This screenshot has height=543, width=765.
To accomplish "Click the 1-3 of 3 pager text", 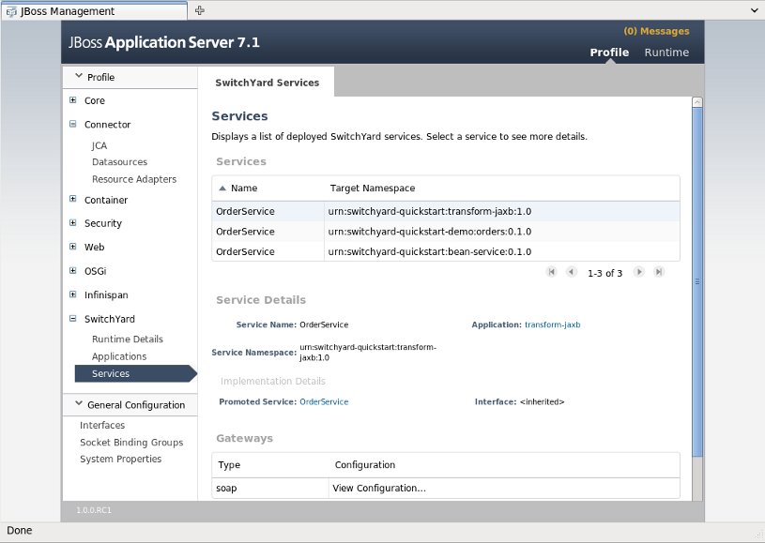I will [605, 273].
